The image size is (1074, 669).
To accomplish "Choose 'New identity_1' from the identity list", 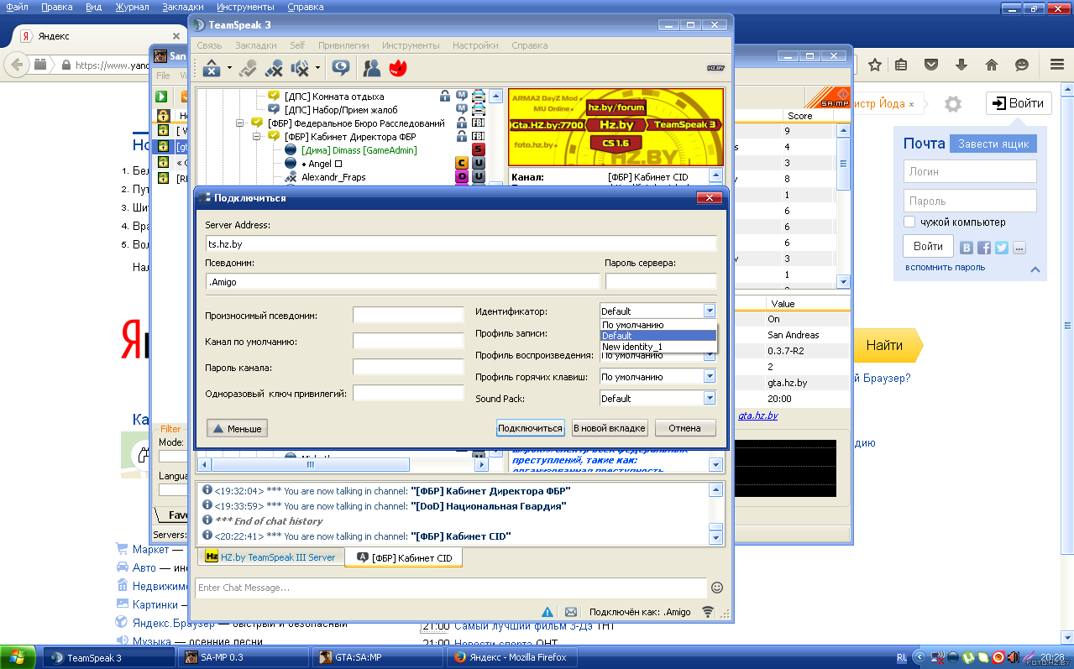I will point(658,347).
